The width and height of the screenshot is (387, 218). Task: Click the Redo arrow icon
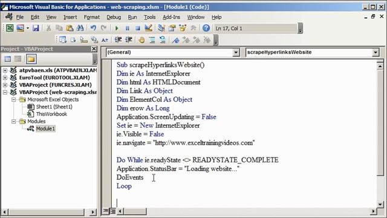click(x=103, y=28)
